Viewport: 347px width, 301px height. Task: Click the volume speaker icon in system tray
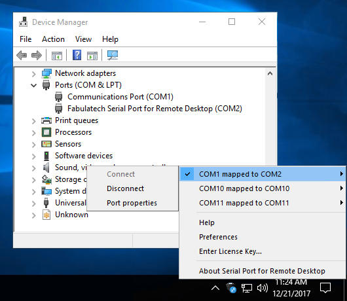click(263, 288)
